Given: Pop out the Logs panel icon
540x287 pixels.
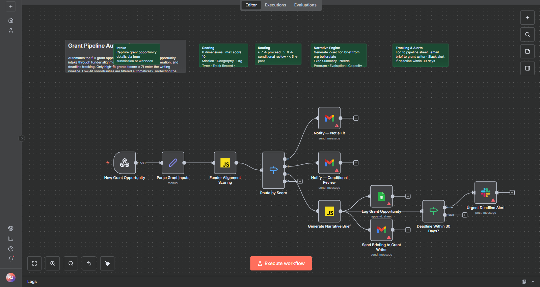Looking at the screenshot, I should (524, 282).
